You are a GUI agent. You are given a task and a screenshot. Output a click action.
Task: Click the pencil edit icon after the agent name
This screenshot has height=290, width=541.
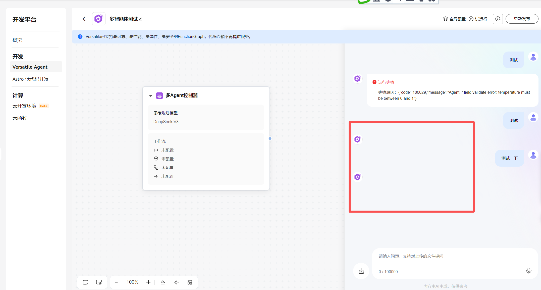[140, 19]
